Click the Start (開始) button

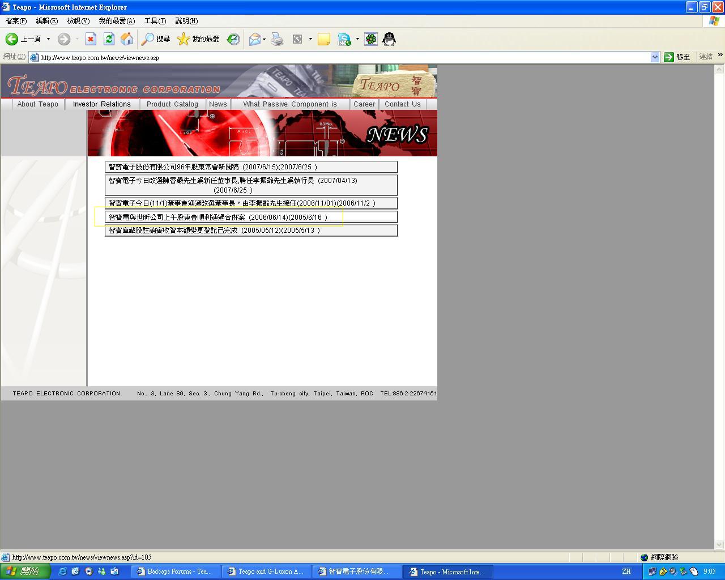click(x=25, y=572)
